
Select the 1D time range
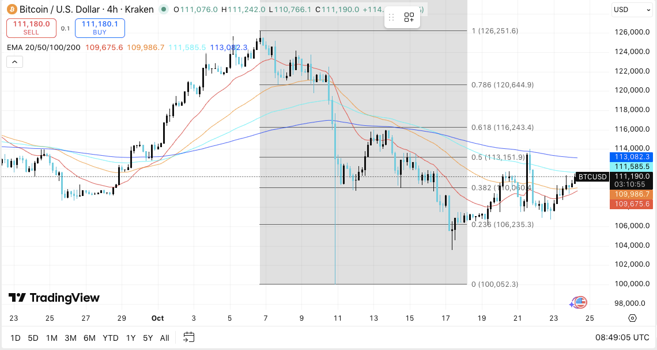pyautogui.click(x=16, y=338)
